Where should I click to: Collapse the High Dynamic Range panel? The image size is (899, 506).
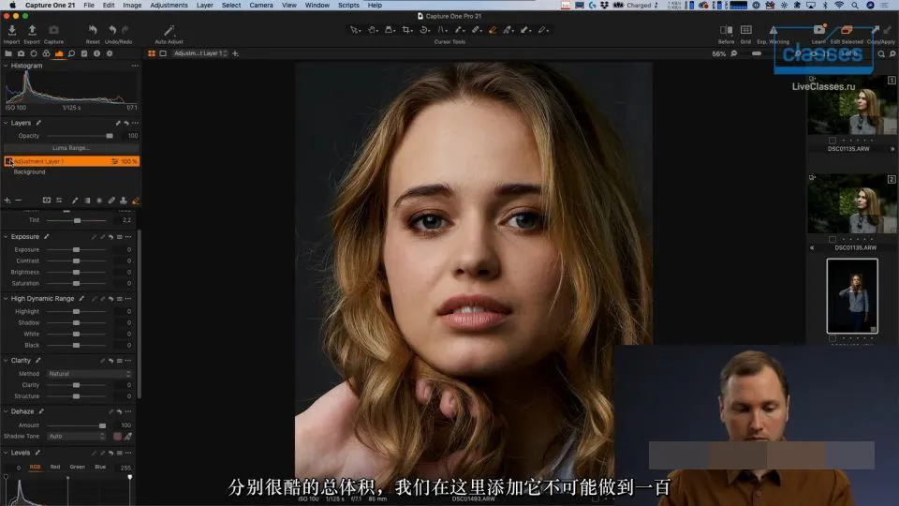coord(6,298)
